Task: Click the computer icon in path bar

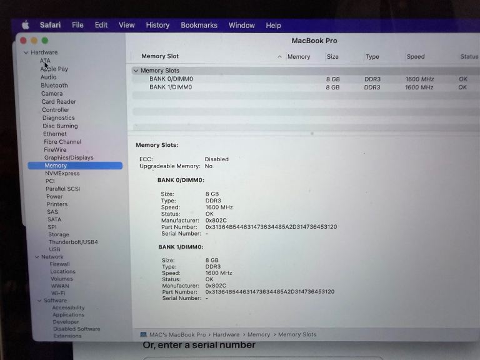Action: [x=143, y=334]
